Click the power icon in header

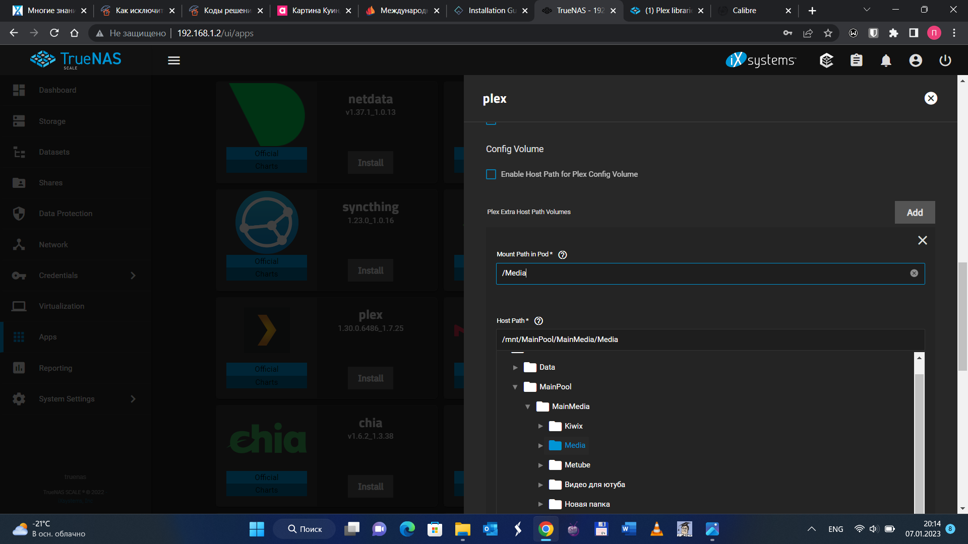[945, 60]
